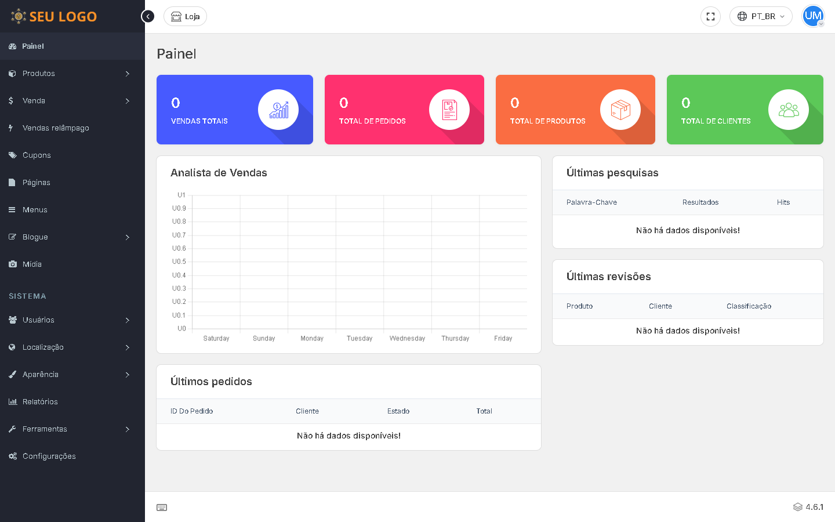This screenshot has width=835, height=522.
Task: Click the box icon on Total de Produtos
Action: [x=620, y=110]
